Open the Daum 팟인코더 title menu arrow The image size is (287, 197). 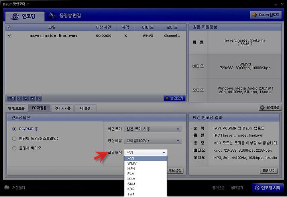coord(28,4)
